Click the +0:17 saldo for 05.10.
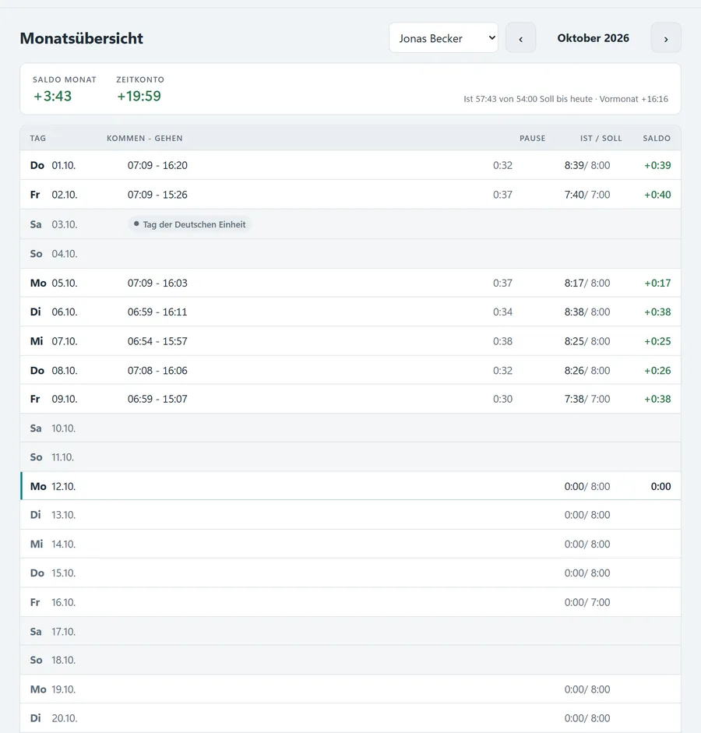Viewport: 701px width, 733px height. pos(657,284)
